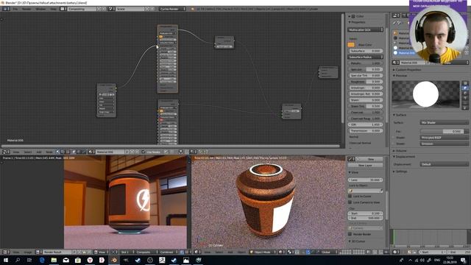
Task: Click the material preview sphere thumbnail
Action: (x=425, y=94)
